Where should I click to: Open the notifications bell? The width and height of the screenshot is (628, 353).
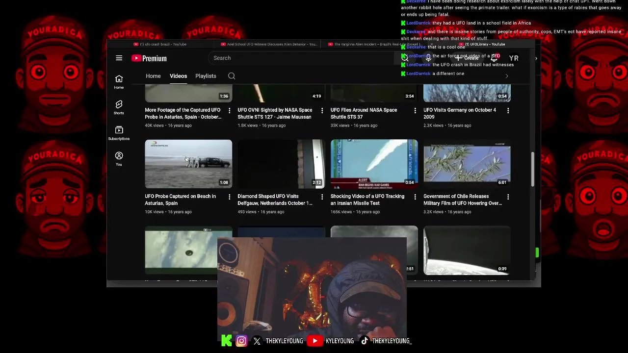point(494,58)
